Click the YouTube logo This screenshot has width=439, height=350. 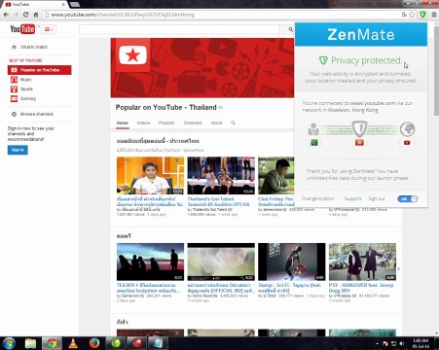[22, 29]
